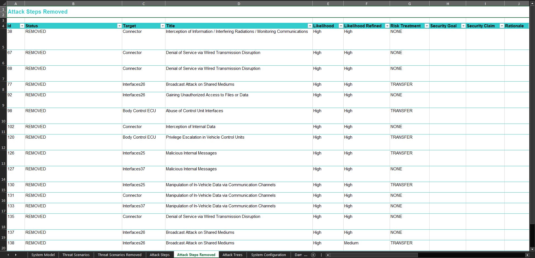535x258 pixels.
Task: Click the select-all corner triangle
Action: click(3, 4)
